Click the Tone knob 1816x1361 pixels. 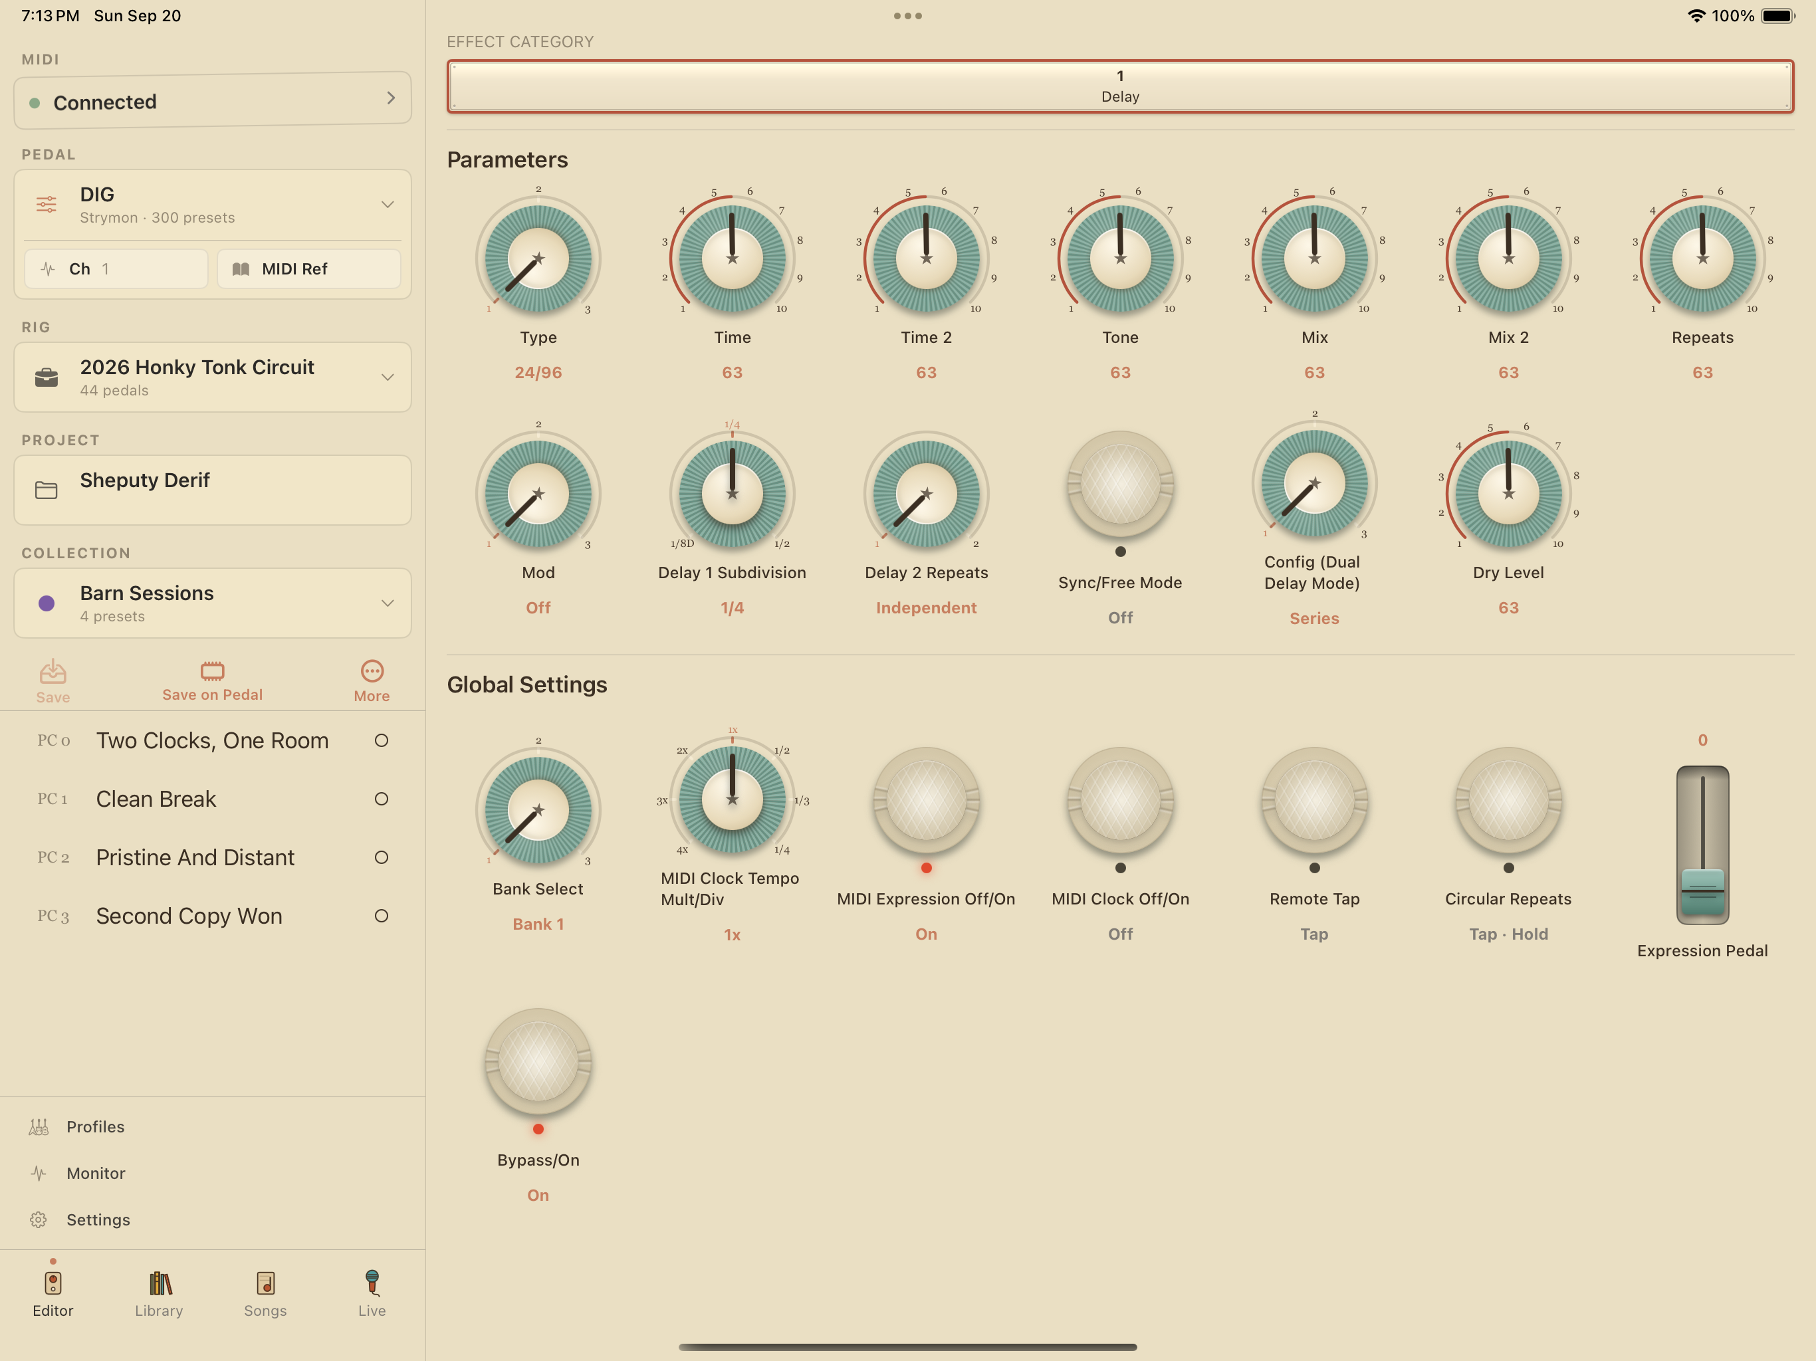[1121, 259]
